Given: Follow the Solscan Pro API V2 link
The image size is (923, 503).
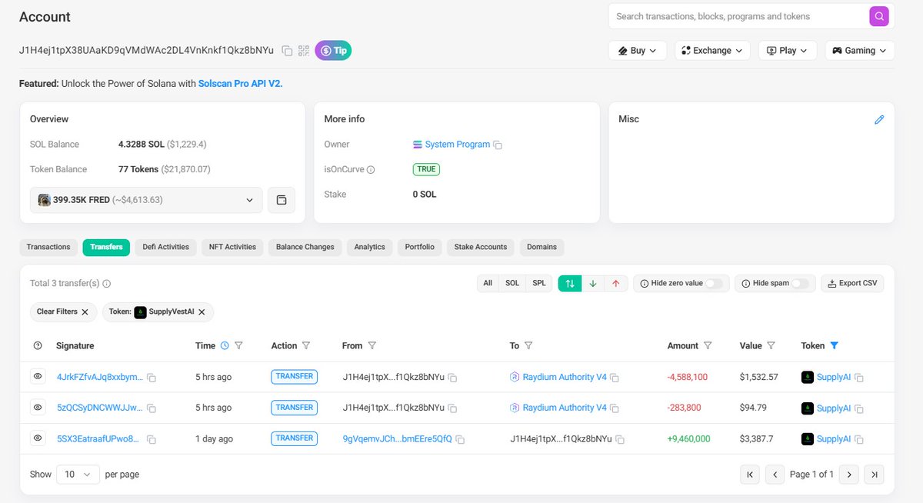Looking at the screenshot, I should pyautogui.click(x=241, y=83).
